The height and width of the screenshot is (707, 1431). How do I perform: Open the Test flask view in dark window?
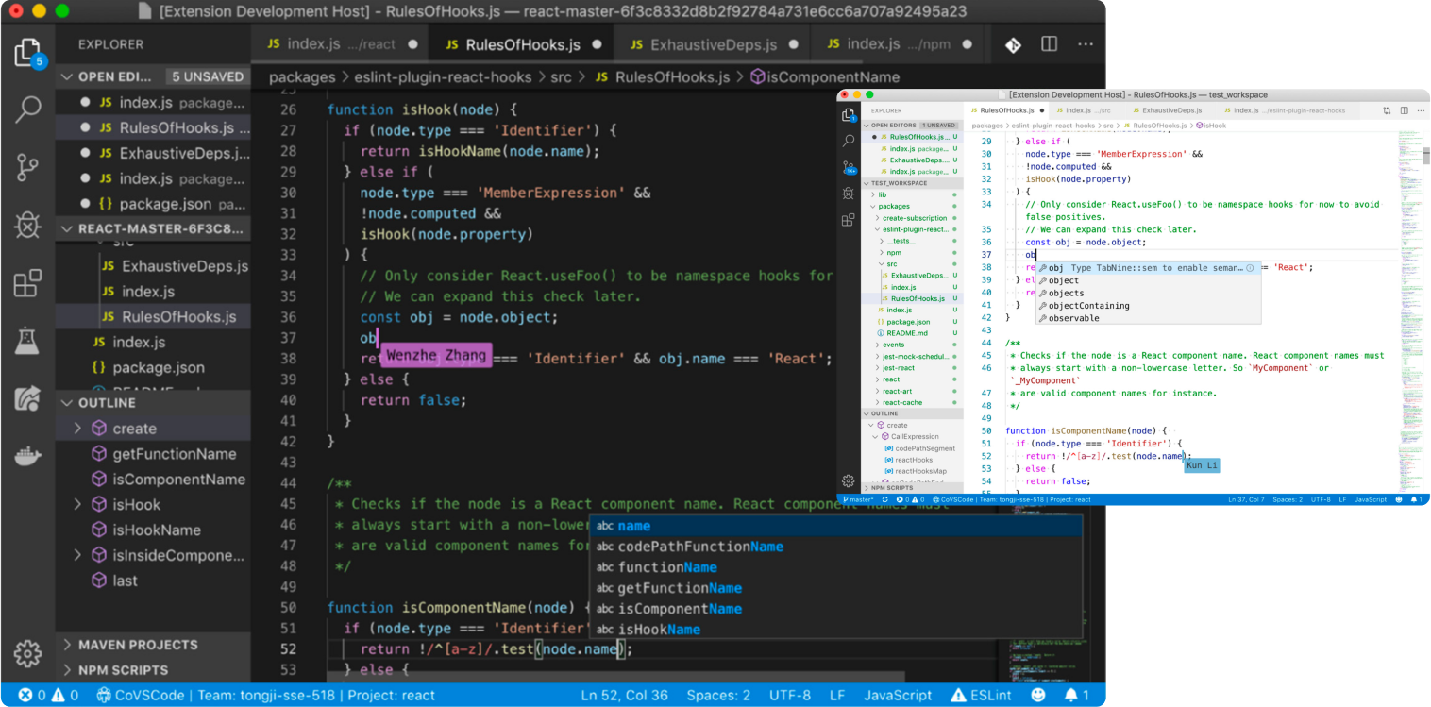(x=28, y=340)
